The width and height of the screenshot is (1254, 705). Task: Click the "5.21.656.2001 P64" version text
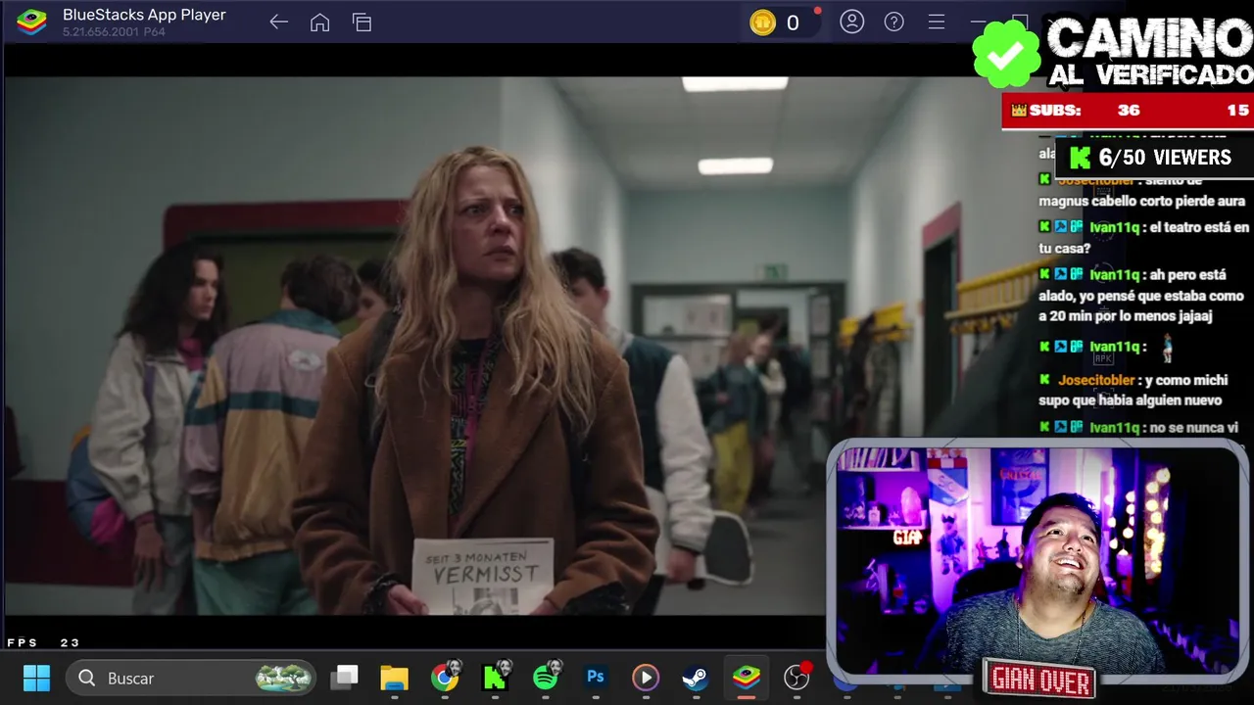[x=114, y=32]
